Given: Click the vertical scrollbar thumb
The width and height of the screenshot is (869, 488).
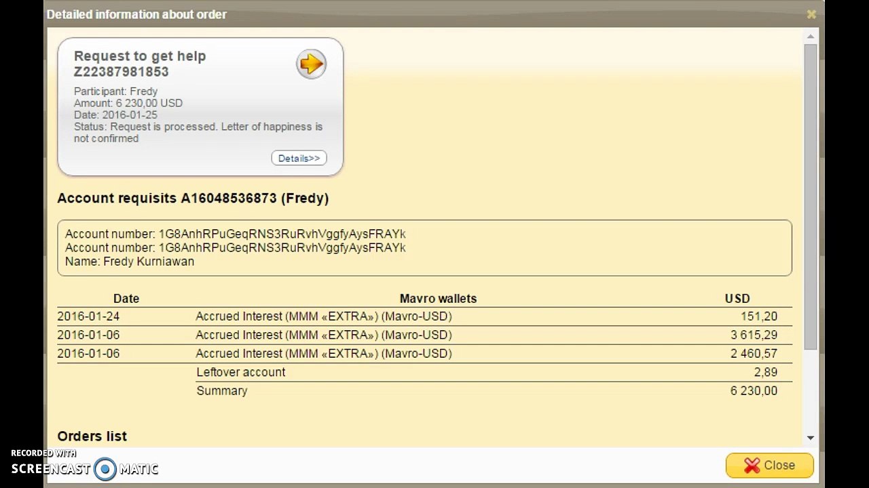Looking at the screenshot, I should pyautogui.click(x=810, y=197).
